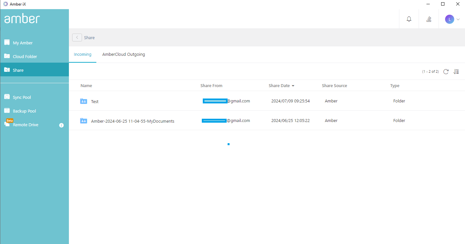Image resolution: width=465 pixels, height=244 pixels.
Task: Open Backup Pool in sidebar
Action: pyautogui.click(x=34, y=111)
